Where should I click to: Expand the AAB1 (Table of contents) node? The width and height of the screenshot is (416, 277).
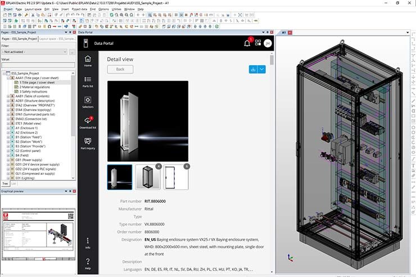[x=8, y=97]
